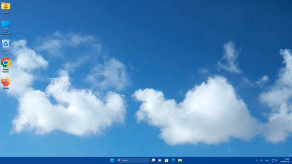The width and height of the screenshot is (292, 164).
Task: Open Task View from the taskbar
Action: coord(153,160)
